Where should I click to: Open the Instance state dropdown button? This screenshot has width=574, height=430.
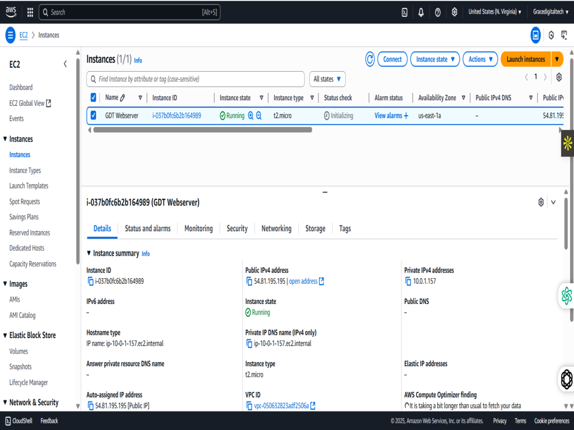click(x=435, y=59)
